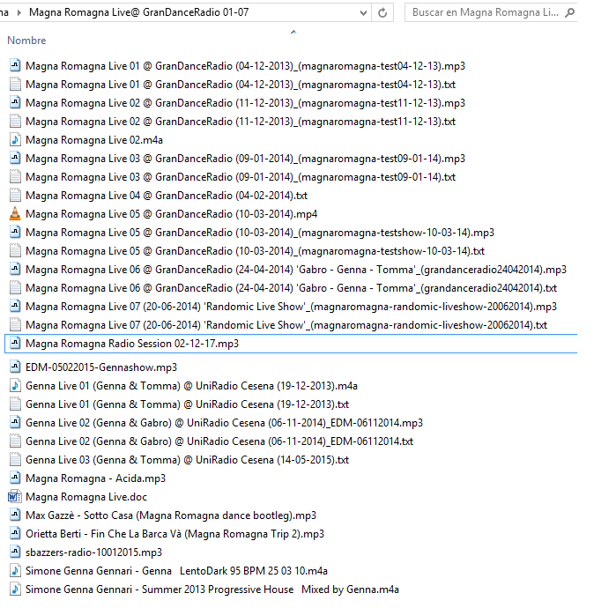601x608 pixels.
Task: Click the 'Magna Romagna Live@ GranDanceRadio 01-07' breadcrumb
Action: pyautogui.click(x=139, y=12)
